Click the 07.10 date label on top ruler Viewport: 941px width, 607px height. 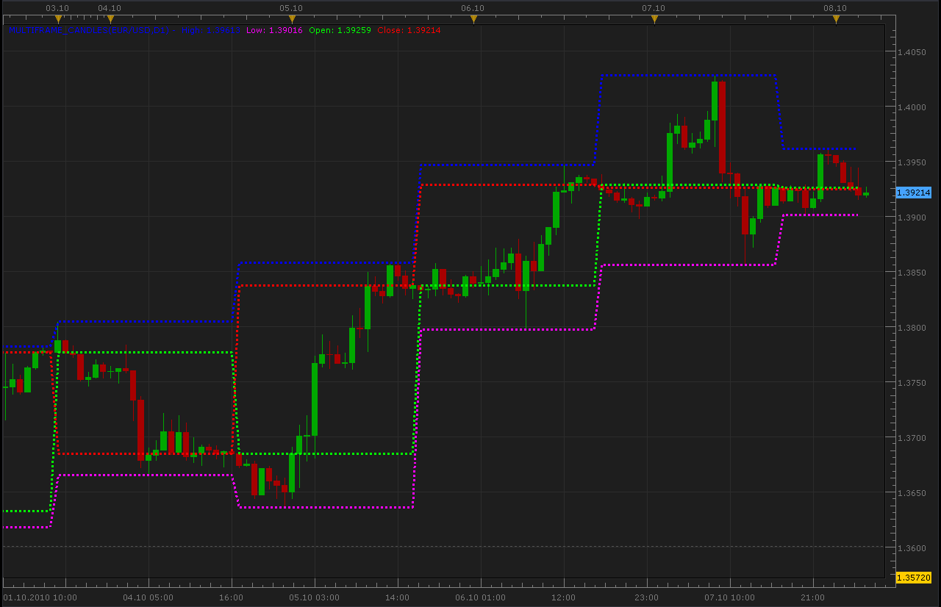point(654,8)
